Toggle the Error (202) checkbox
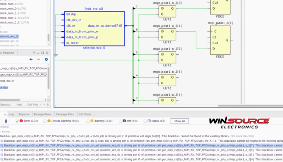Screen dimensions: 283x162 click(17, 121)
